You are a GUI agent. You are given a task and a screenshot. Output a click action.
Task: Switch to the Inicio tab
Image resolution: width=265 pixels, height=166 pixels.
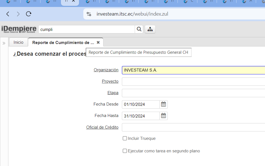(18, 42)
